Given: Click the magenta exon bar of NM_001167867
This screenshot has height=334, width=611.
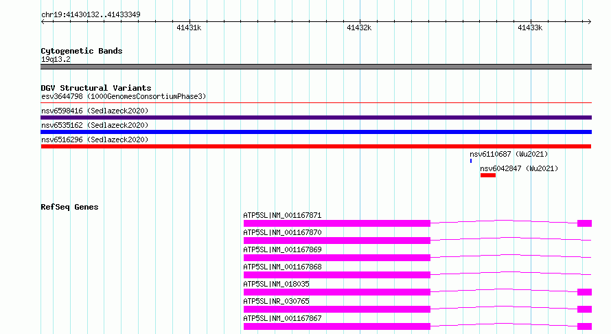Looking at the screenshot, I should tap(337, 326).
